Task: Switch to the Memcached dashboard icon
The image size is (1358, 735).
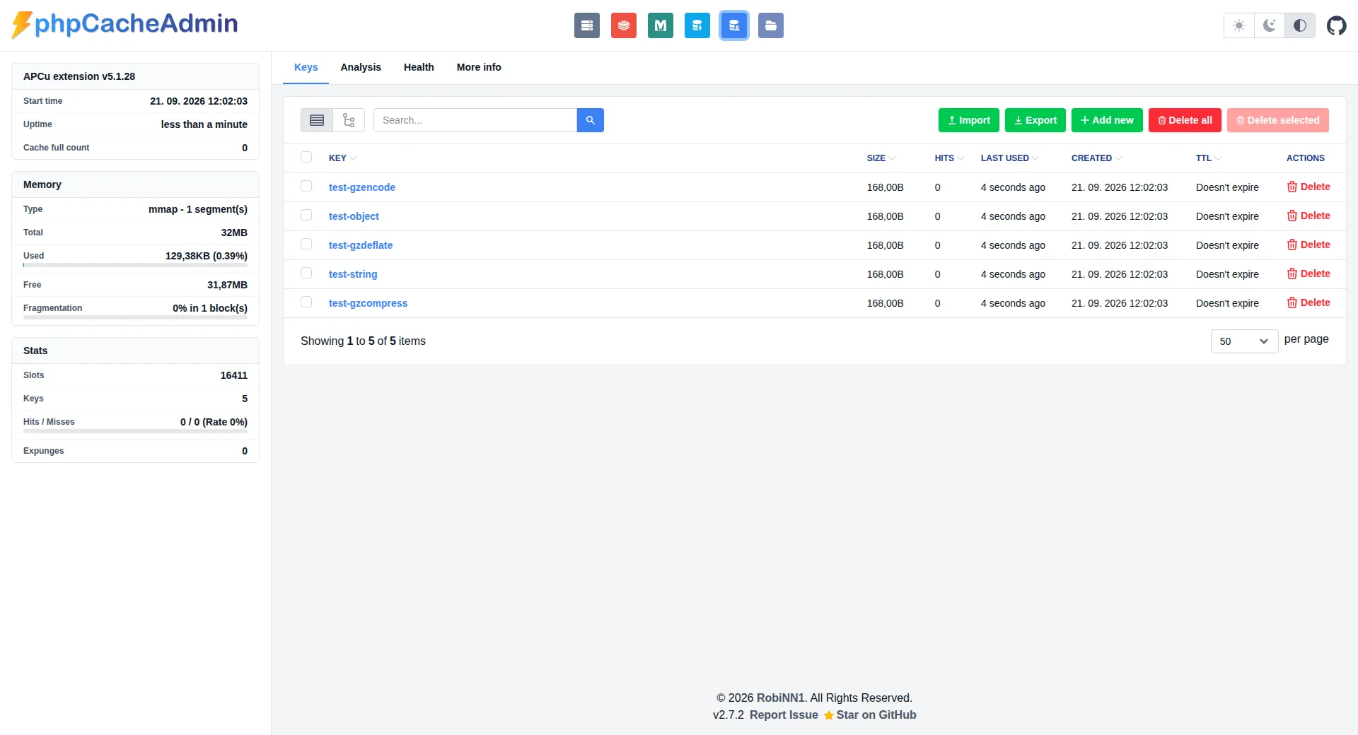Action: click(660, 25)
